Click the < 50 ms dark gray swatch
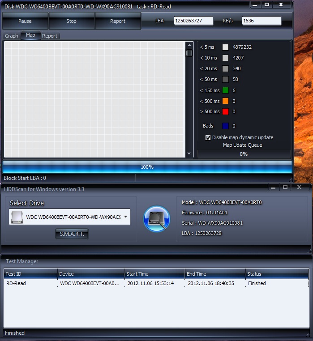The height and width of the screenshot is (341, 313). coord(225,79)
